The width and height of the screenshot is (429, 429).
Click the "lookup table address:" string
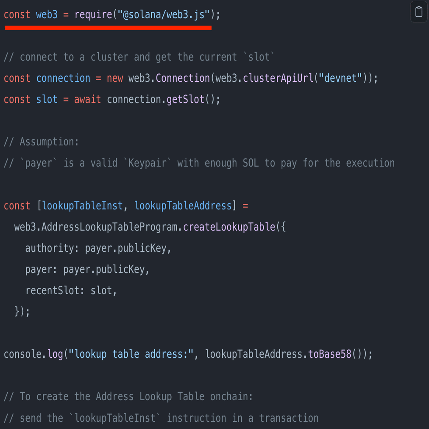[x=131, y=354]
